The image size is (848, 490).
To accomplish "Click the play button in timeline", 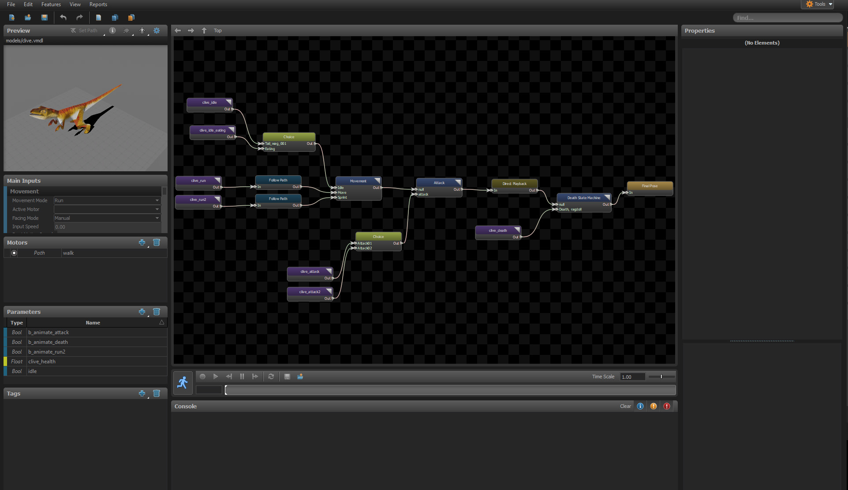I will pyautogui.click(x=216, y=376).
